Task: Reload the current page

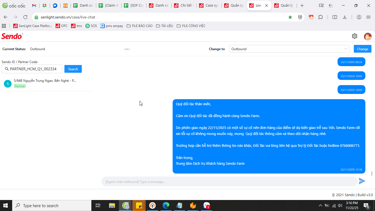Action: point(25,17)
